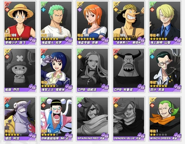
Task: Select the 草帽小子·路飞 character card
Action: click(20, 23)
